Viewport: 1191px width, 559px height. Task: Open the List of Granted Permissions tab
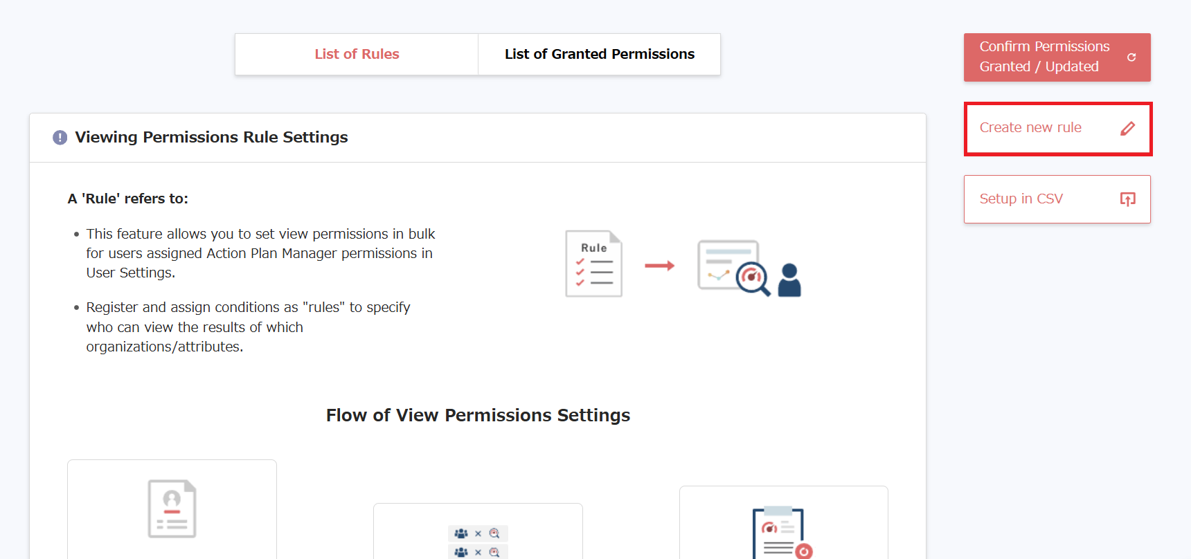[599, 54]
